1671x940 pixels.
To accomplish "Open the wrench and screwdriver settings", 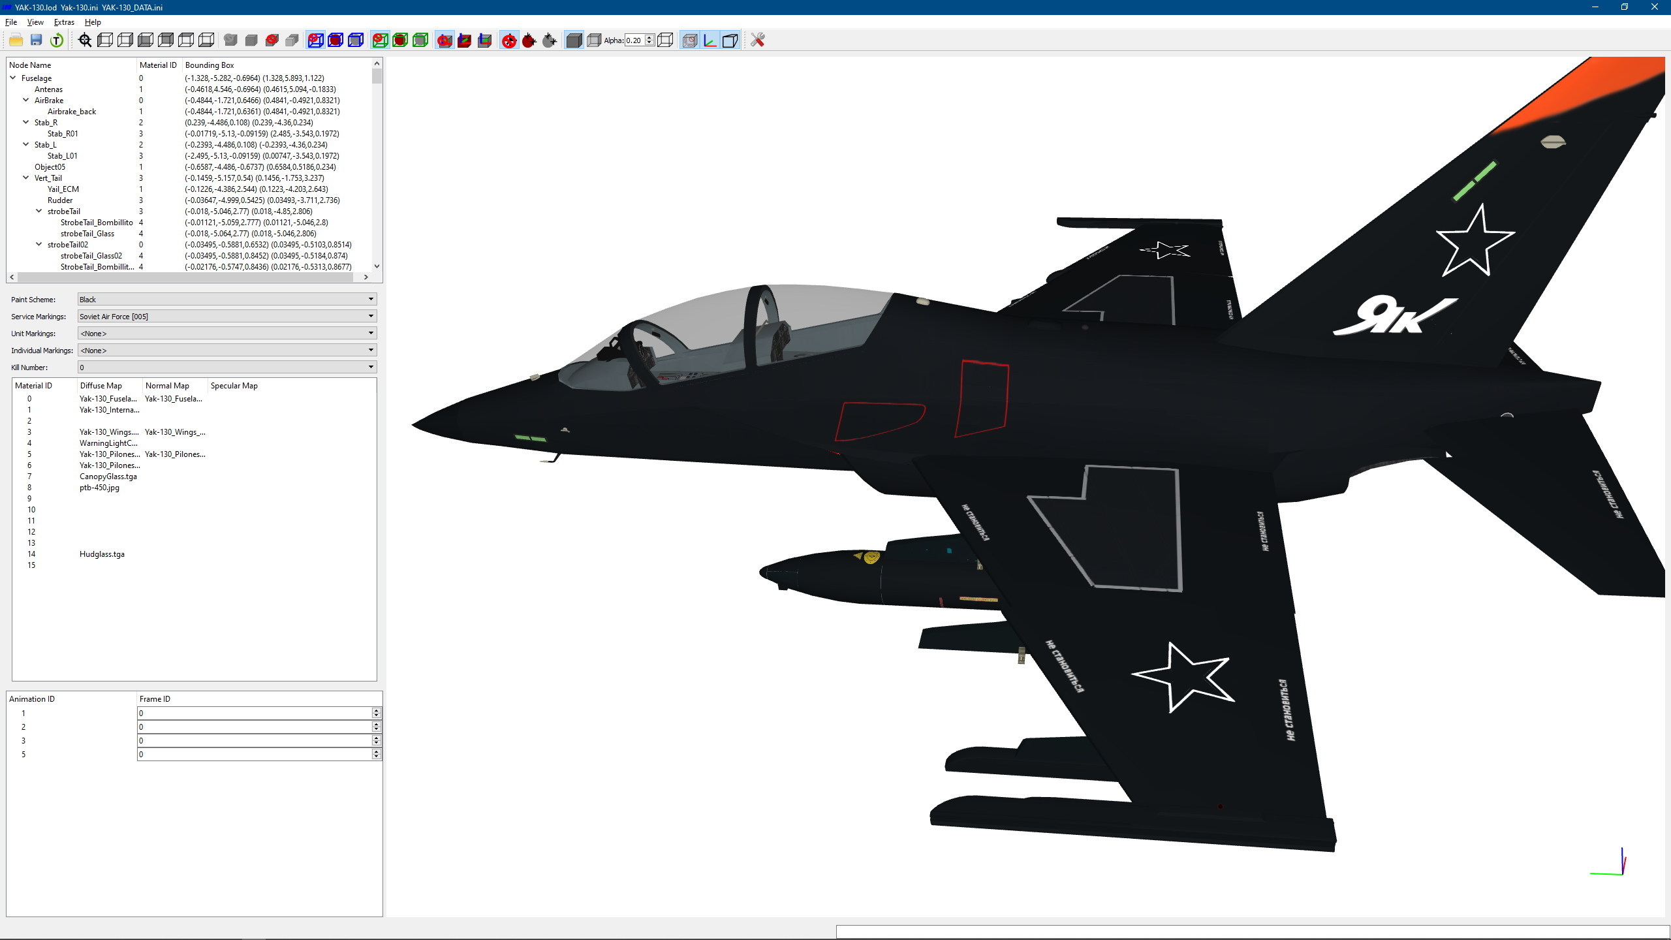I will coord(757,40).
